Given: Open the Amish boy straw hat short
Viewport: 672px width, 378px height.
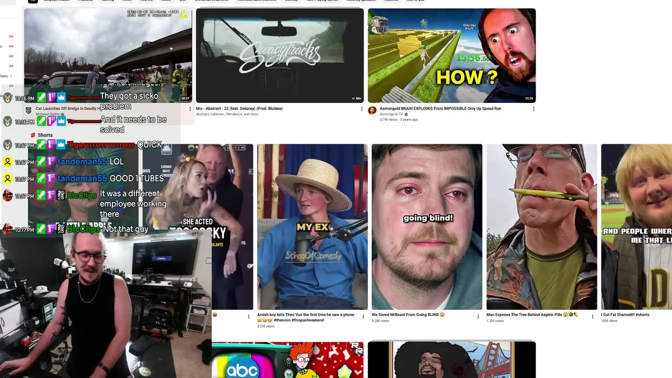Looking at the screenshot, I should click(312, 227).
